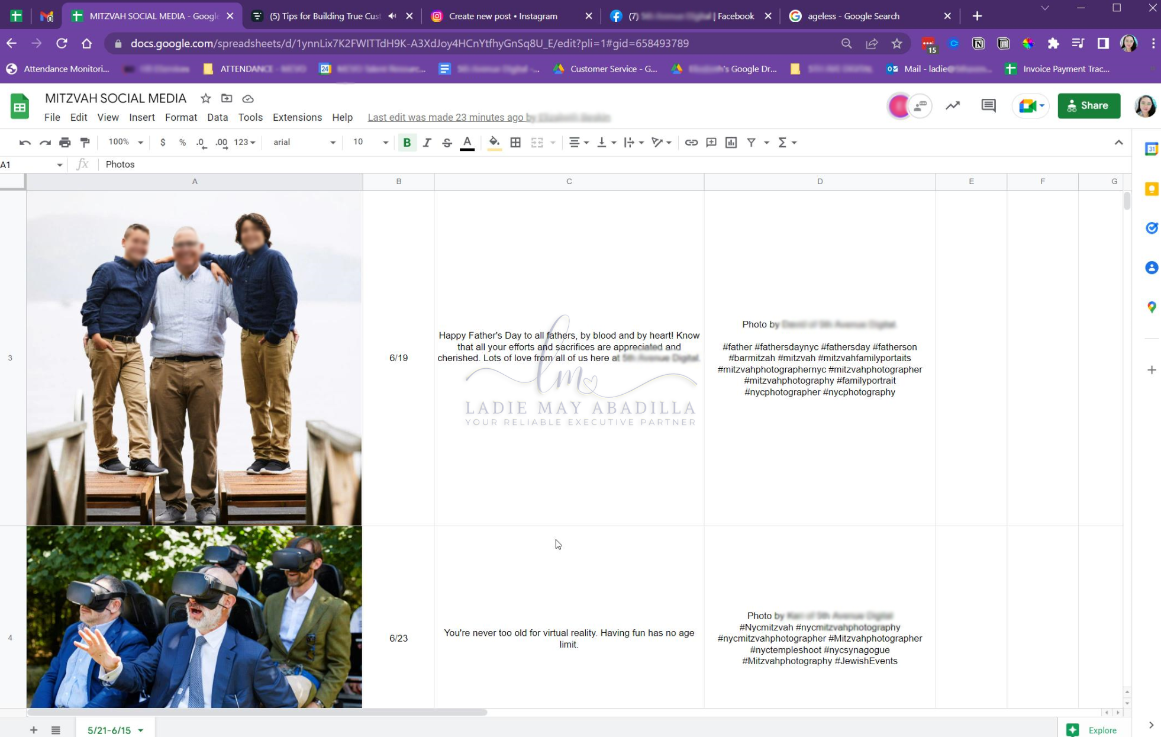Toggle bold formatting

(x=407, y=142)
